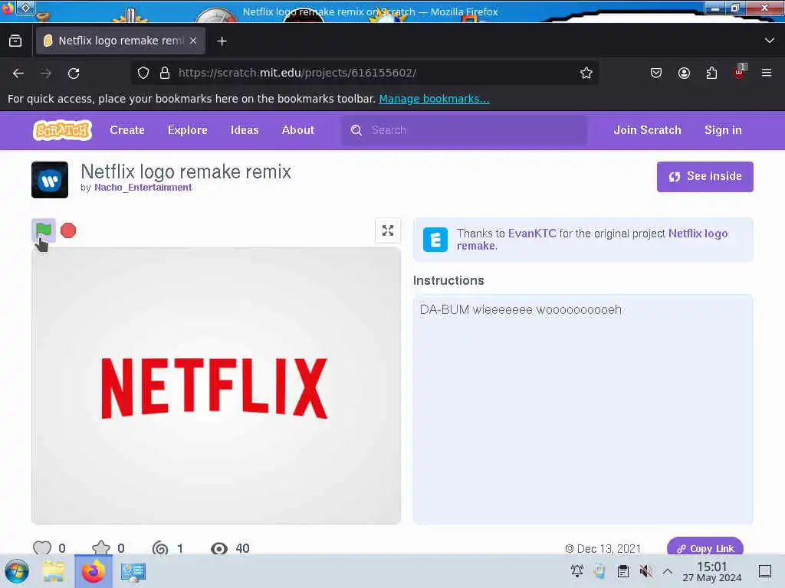Expand hidden system tray icons
Screen dimensions: 785x588
pos(668,570)
